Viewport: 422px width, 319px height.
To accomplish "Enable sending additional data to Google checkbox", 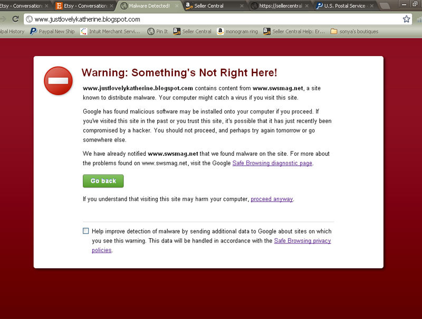I will [85, 231].
